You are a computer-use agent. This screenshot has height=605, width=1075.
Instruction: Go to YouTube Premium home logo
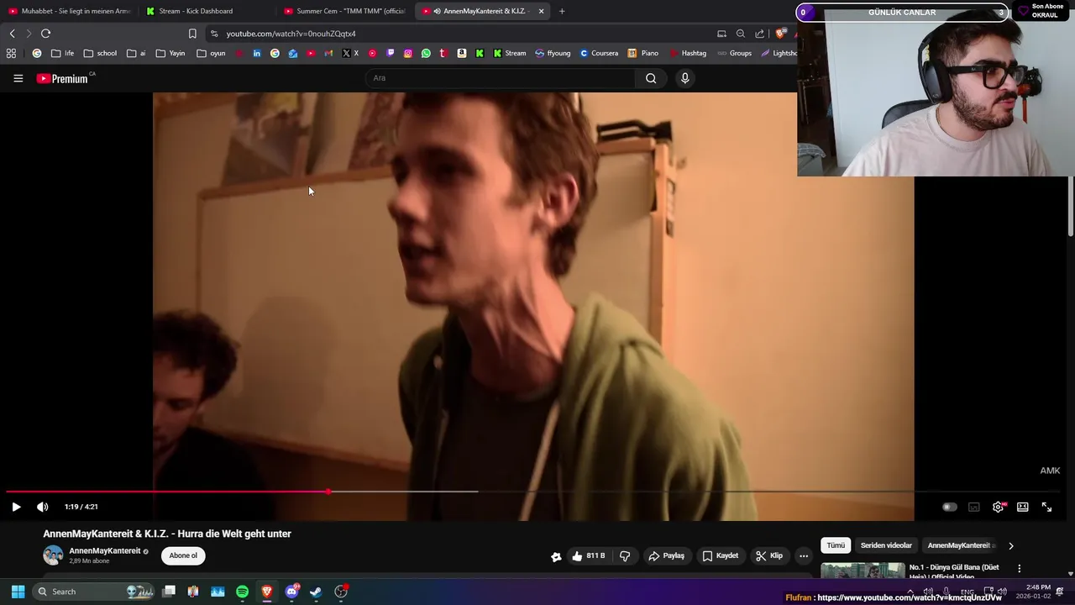(x=63, y=78)
